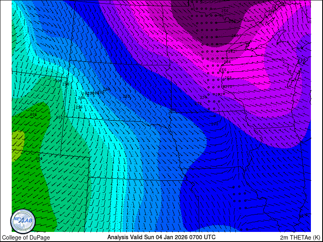The image size is (323, 242).
Task: Click the 302 contour label
Action: 59,117
